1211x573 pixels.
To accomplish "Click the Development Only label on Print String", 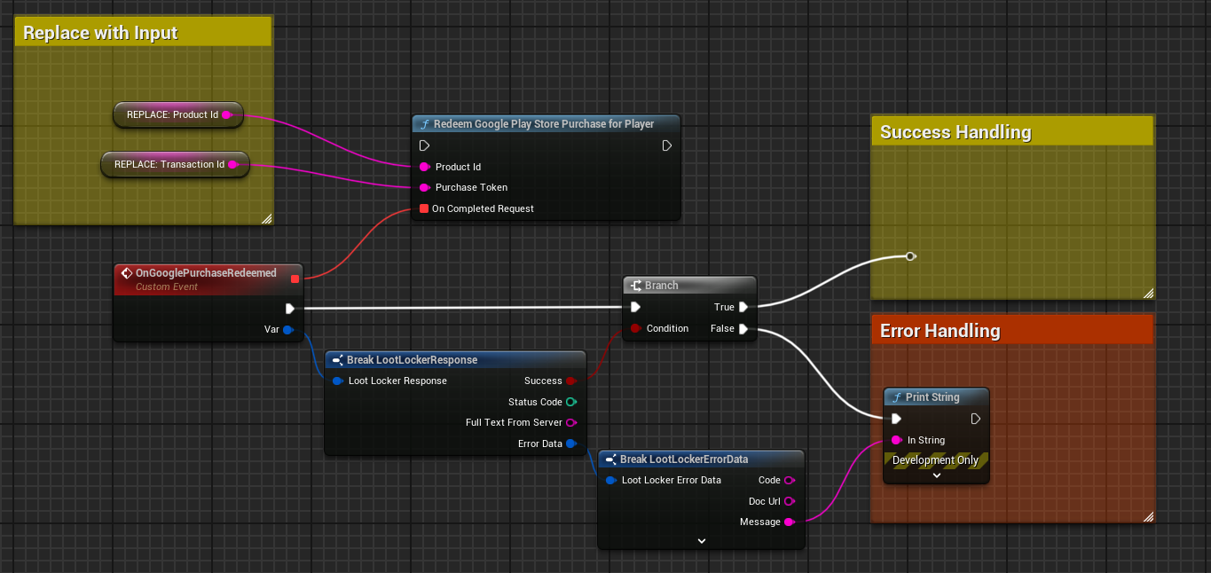I will point(935,460).
